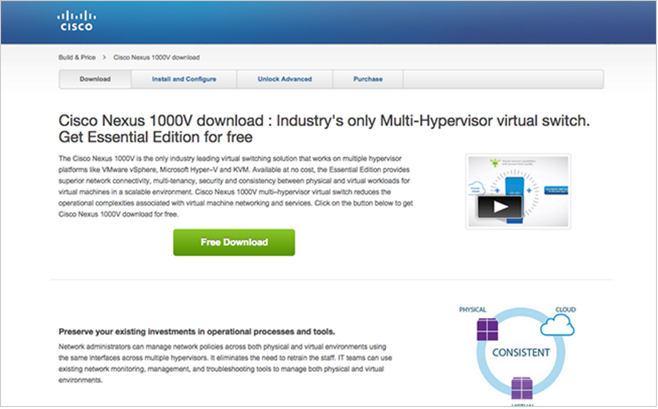Play the Nexus 1000V overview video

500,206
